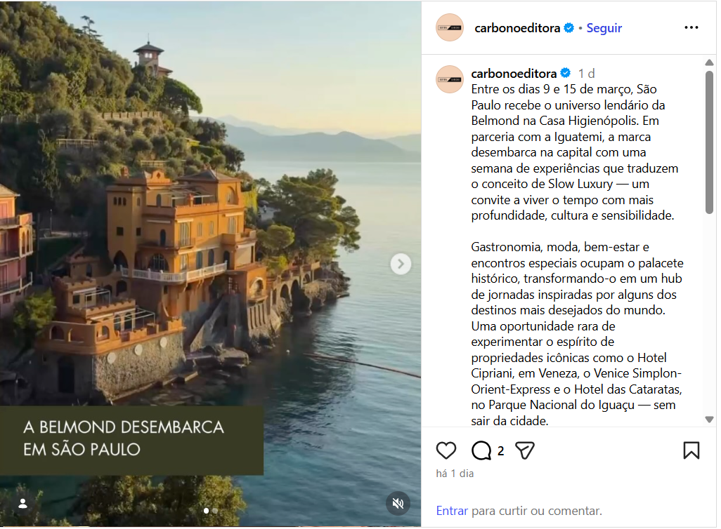Like the post with the heart icon
Image resolution: width=721 pixels, height=529 pixels.
click(446, 450)
